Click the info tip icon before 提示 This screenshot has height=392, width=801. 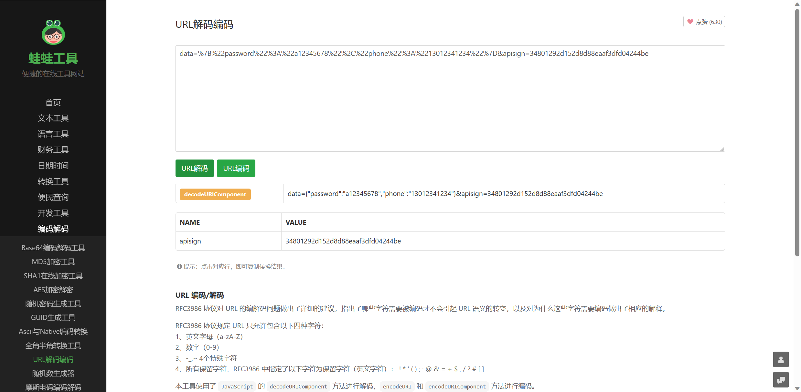(x=179, y=266)
